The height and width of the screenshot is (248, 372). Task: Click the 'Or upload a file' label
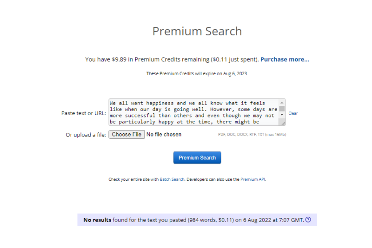(x=86, y=135)
